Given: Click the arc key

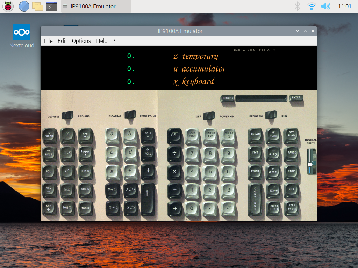Looking at the screenshot, I should (x=85, y=135).
